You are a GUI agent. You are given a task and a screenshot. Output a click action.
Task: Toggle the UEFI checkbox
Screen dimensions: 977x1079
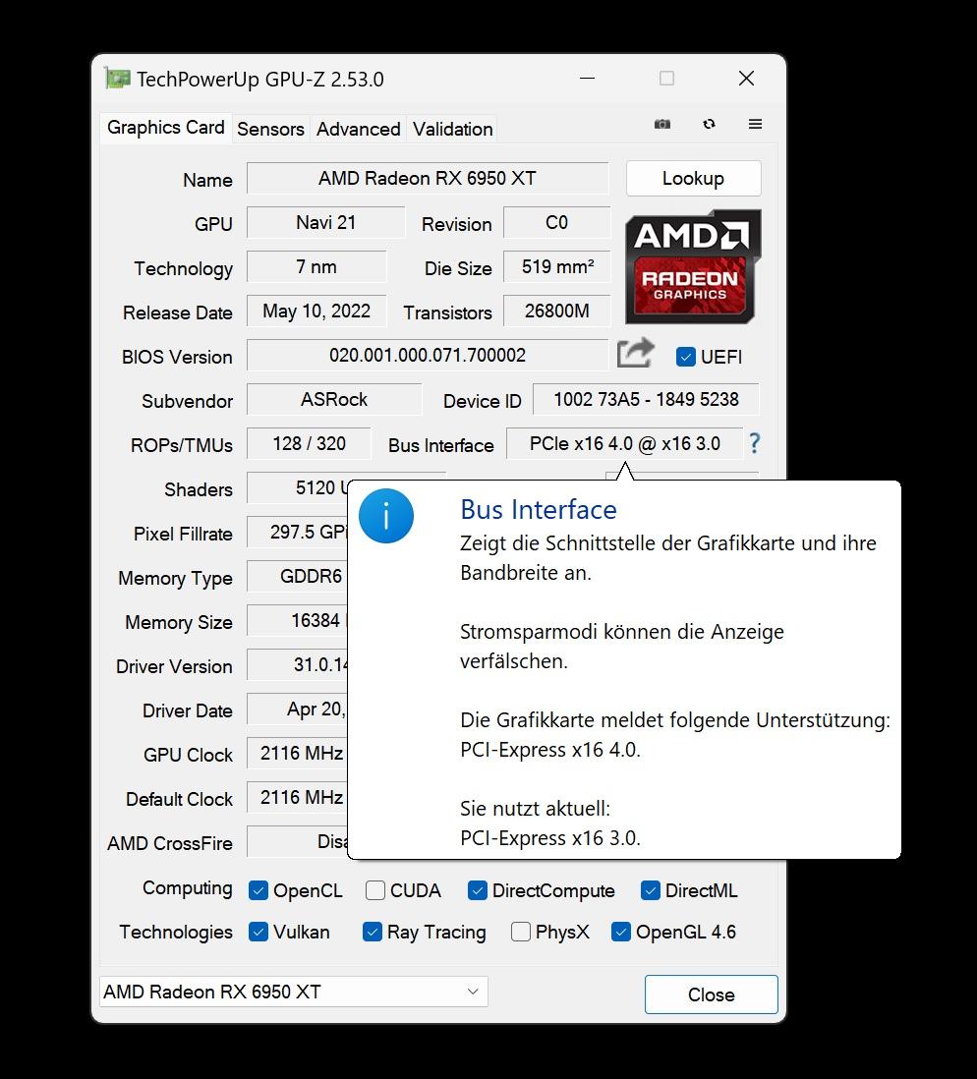coord(685,357)
